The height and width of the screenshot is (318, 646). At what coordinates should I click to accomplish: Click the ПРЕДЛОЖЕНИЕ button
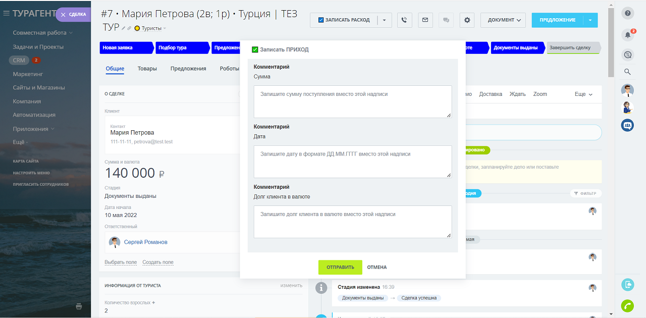[x=558, y=20]
